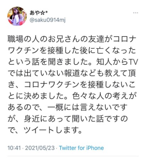Click the line beginning という話を聞きました

pos(73,62)
